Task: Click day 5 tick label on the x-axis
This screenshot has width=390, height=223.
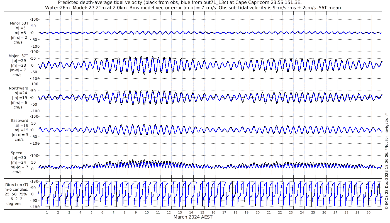Action: click(91, 212)
